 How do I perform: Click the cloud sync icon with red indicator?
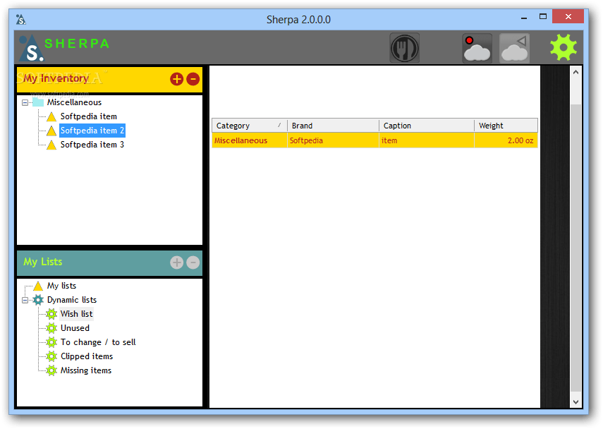pos(477,47)
